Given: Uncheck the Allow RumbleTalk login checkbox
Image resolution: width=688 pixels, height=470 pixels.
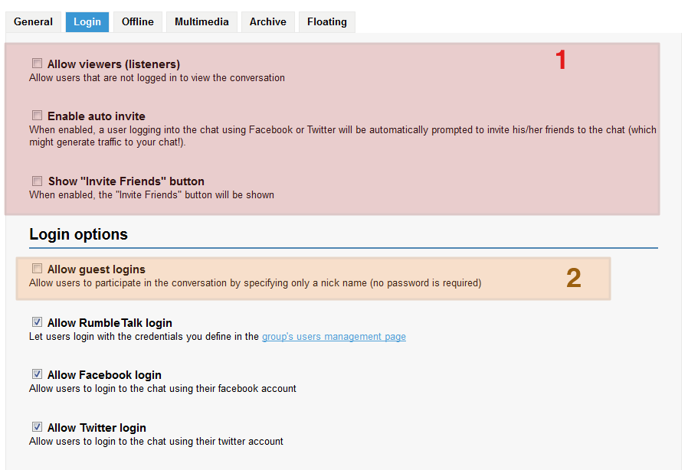Looking at the screenshot, I should pos(37,322).
